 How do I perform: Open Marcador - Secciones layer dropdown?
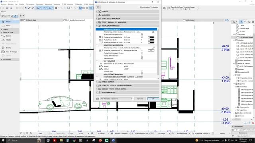click(116, 99)
